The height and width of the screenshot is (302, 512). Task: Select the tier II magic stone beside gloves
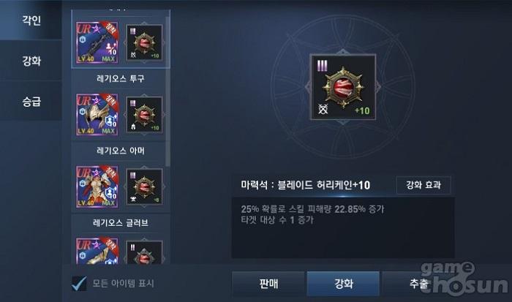(x=144, y=252)
